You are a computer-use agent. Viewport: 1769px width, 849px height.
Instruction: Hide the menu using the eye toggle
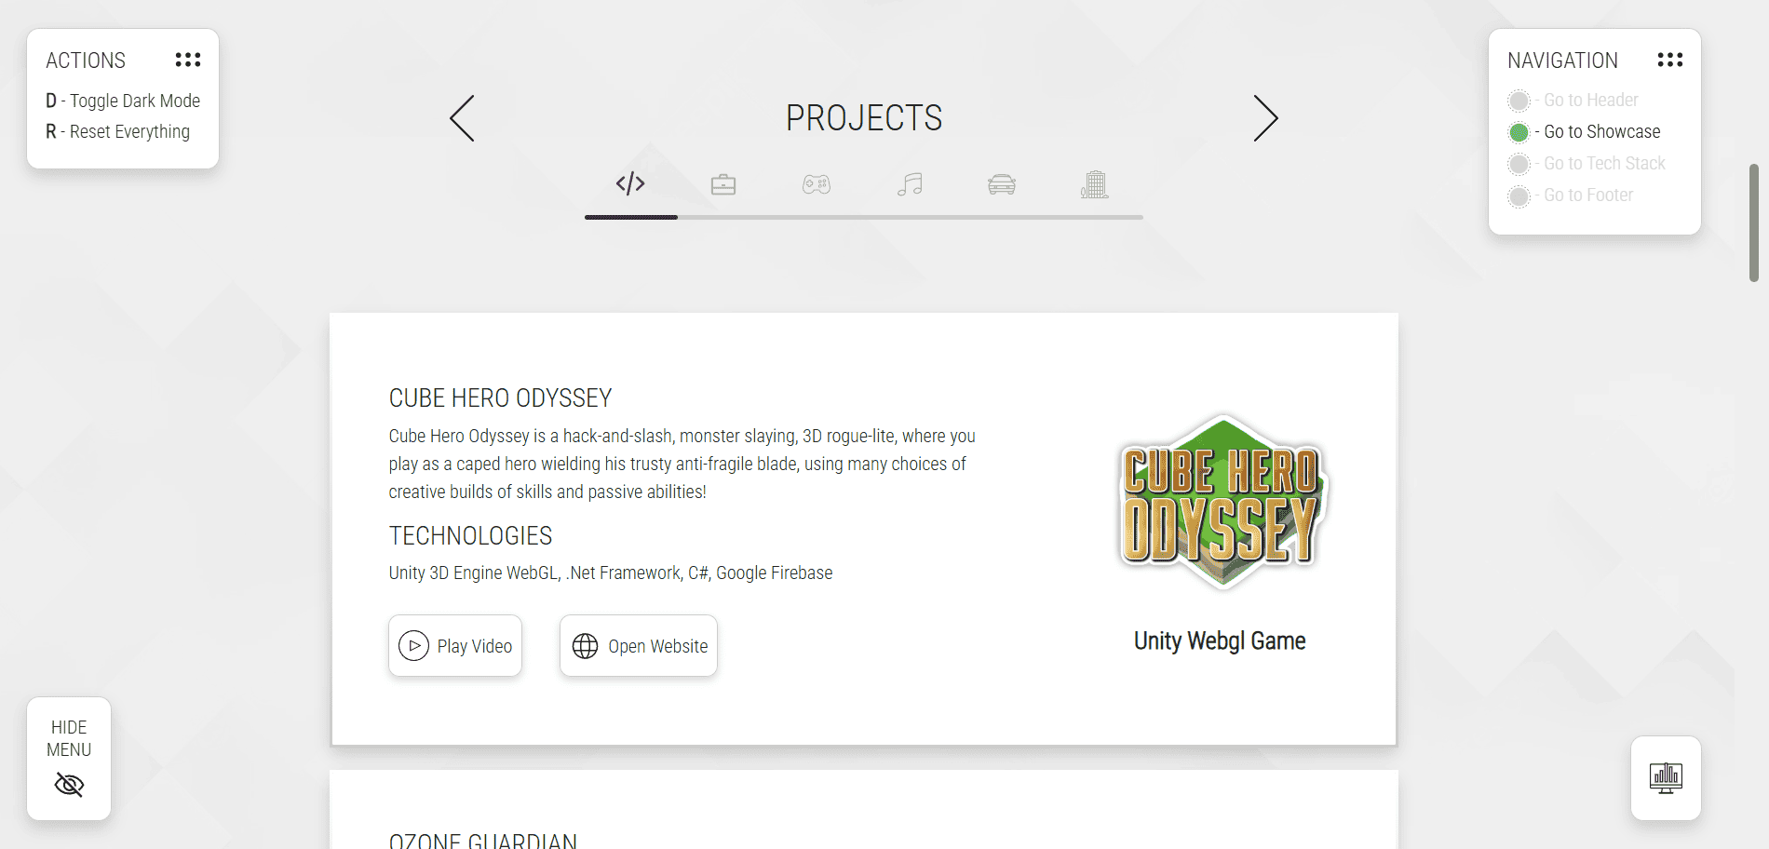[x=69, y=784]
